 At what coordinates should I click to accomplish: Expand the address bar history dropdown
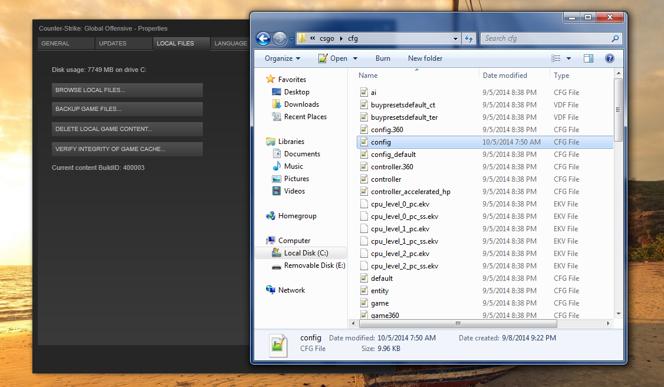tap(455, 38)
